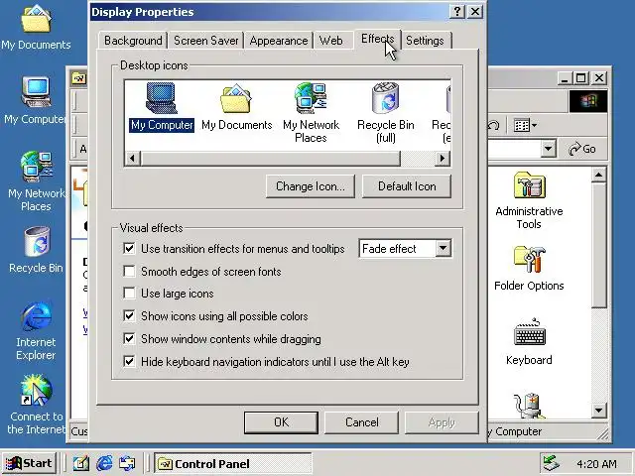This screenshot has width=635, height=476.
Task: Click My Network Places desktop shortcut
Action: pyautogui.click(x=36, y=180)
